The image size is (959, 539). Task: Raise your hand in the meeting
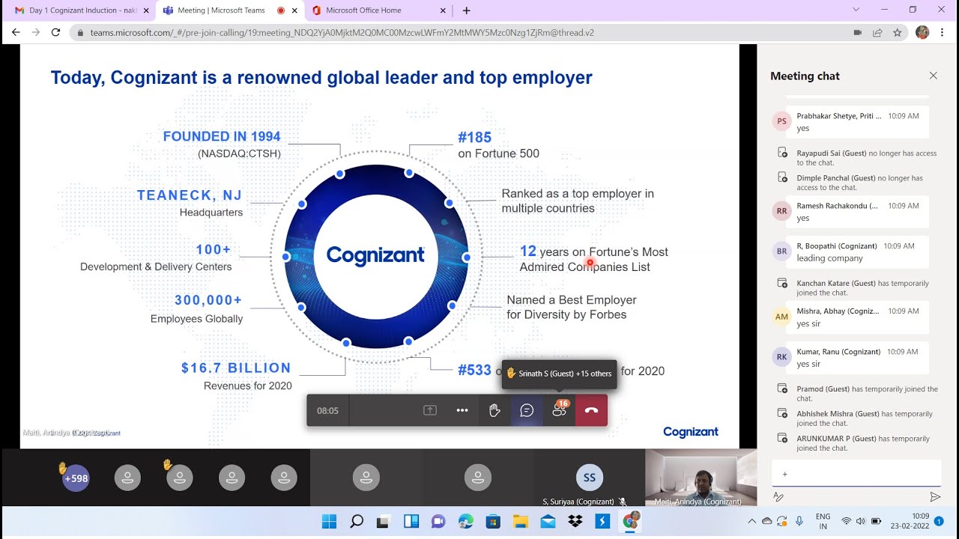(494, 410)
